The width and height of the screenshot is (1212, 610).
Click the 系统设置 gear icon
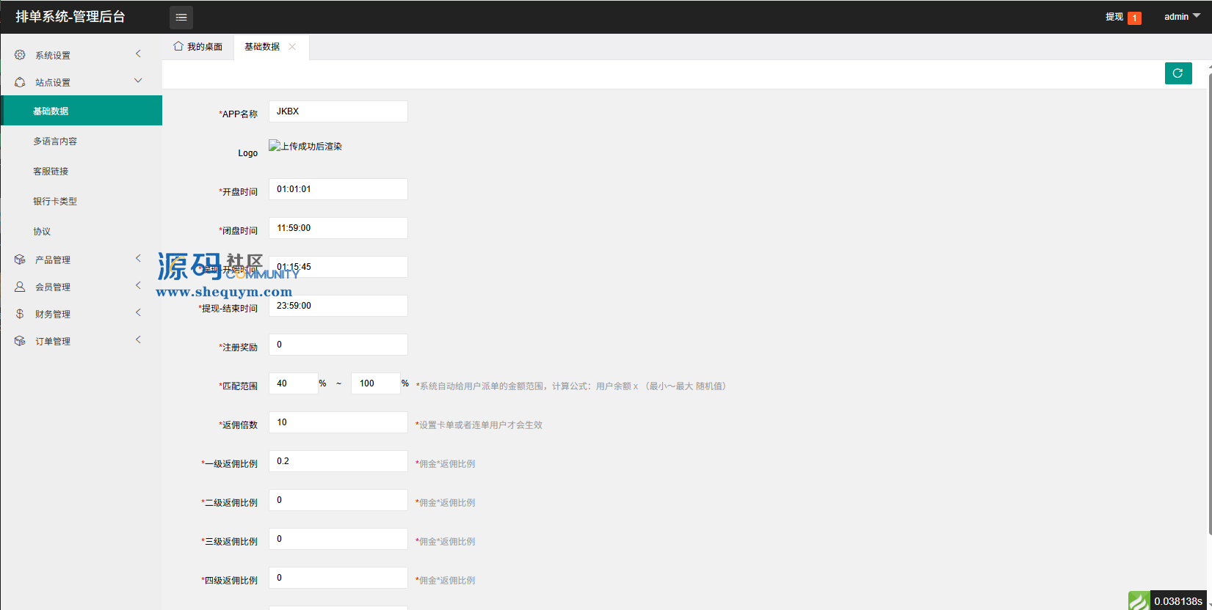(20, 55)
